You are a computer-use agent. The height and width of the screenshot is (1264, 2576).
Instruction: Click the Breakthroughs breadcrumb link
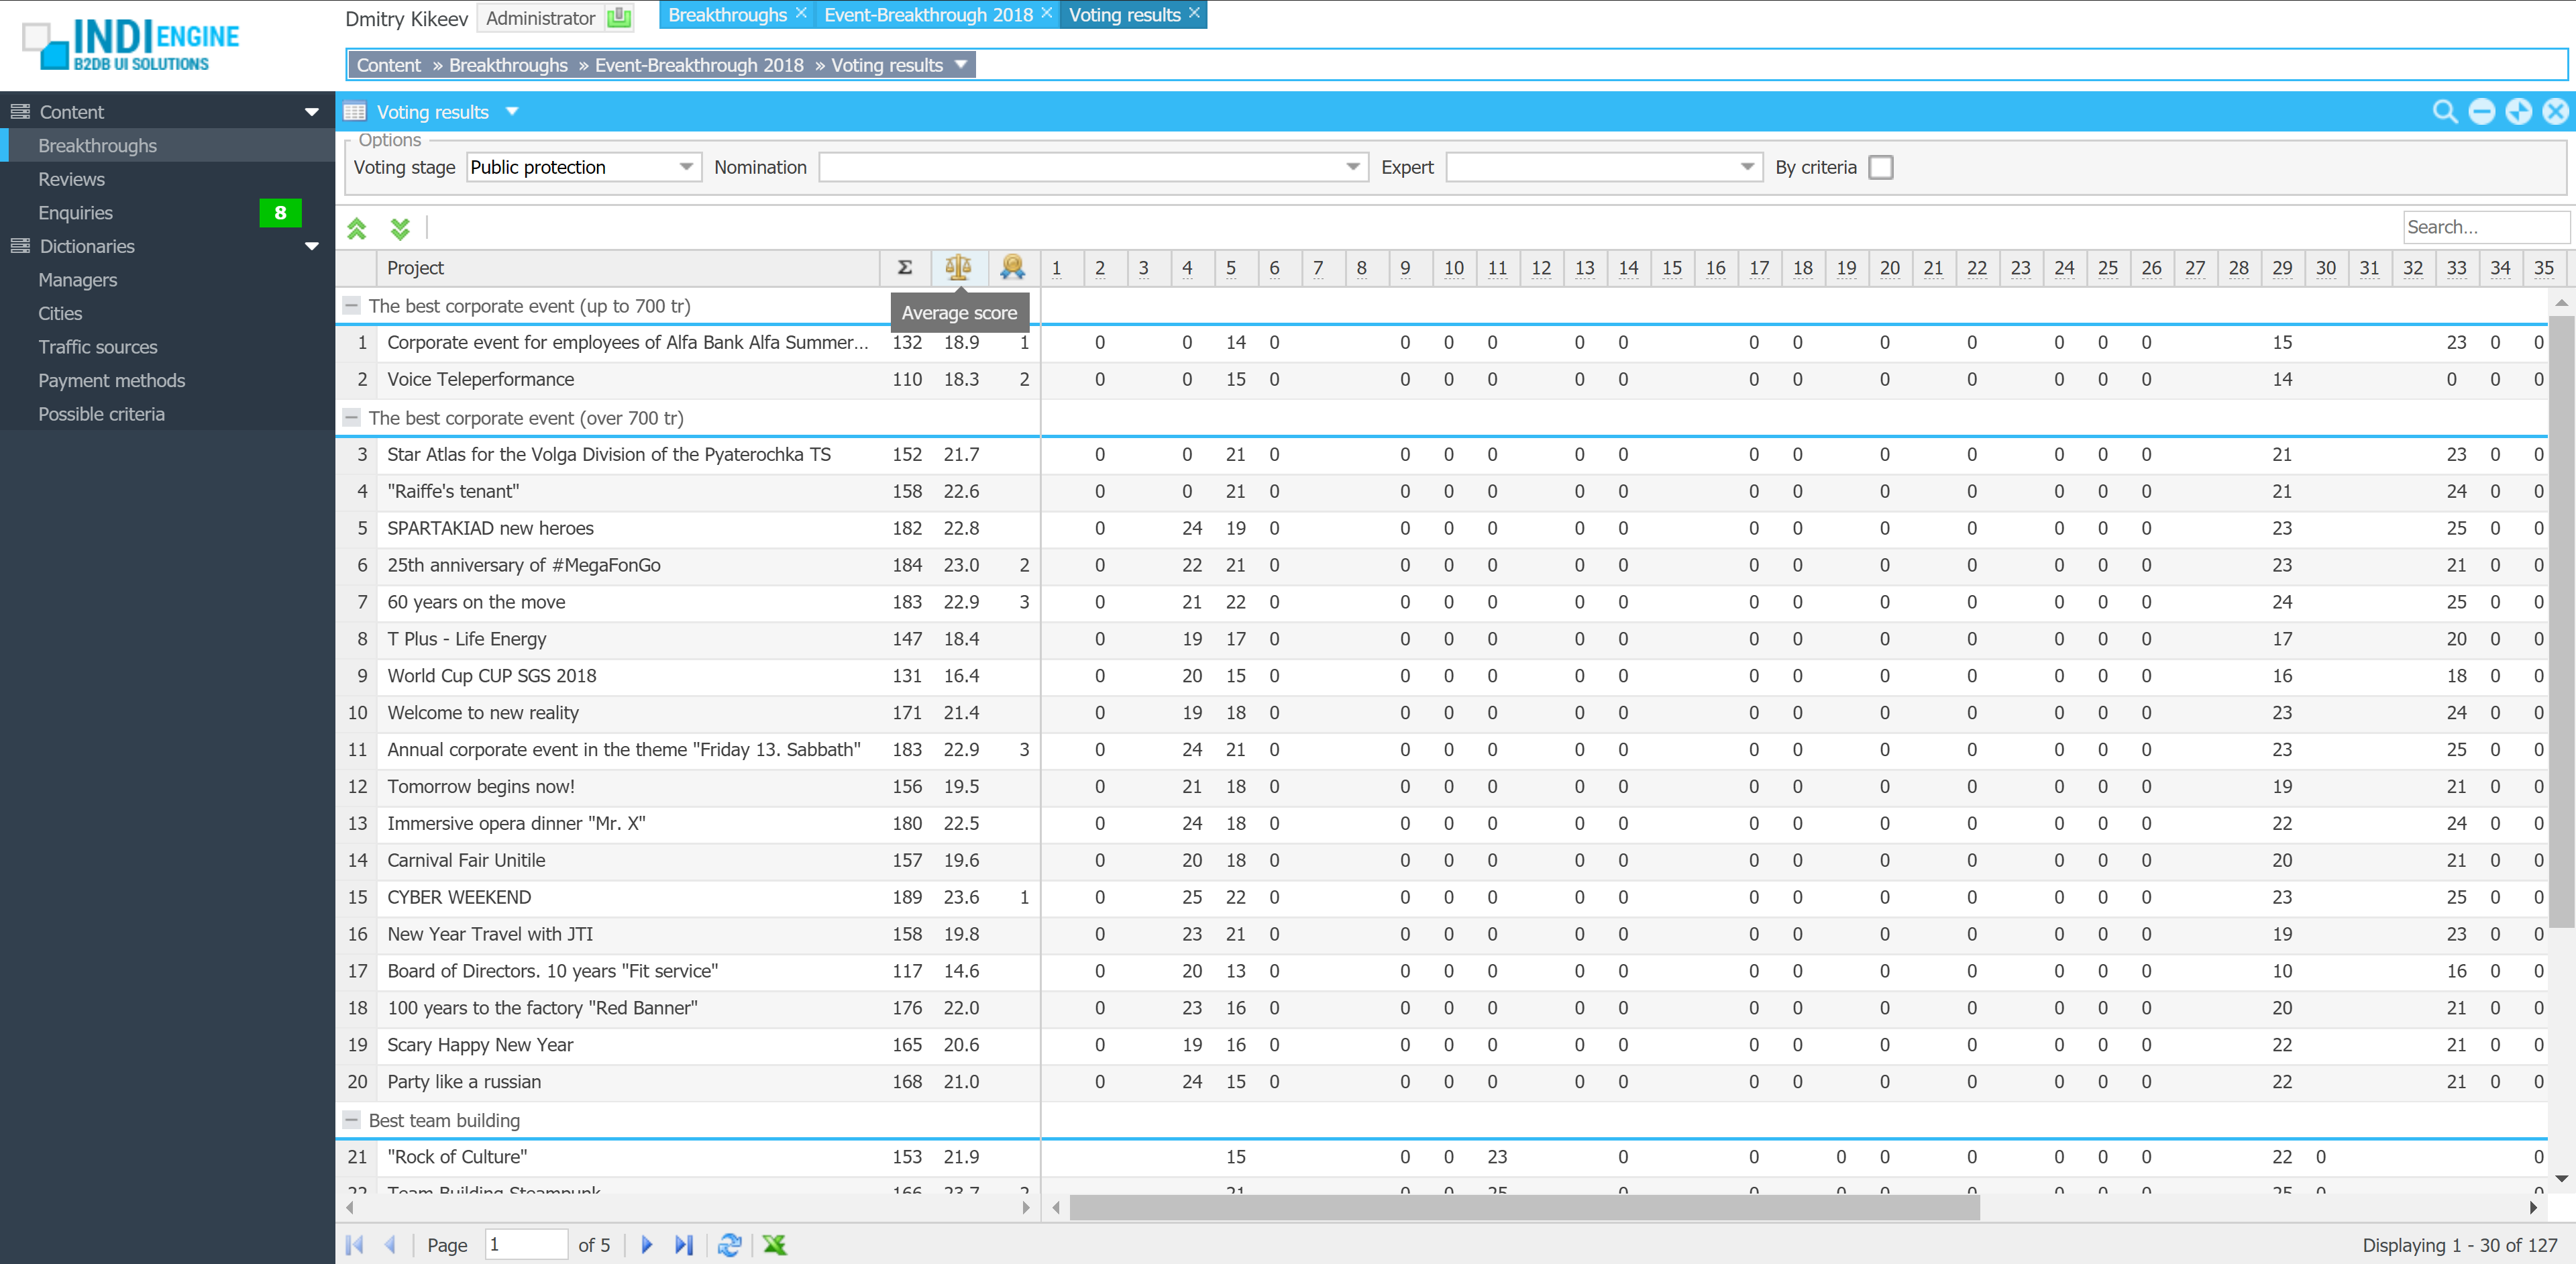tap(508, 65)
